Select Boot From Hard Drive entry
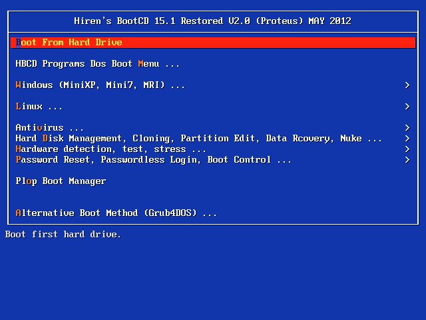 coord(213,43)
